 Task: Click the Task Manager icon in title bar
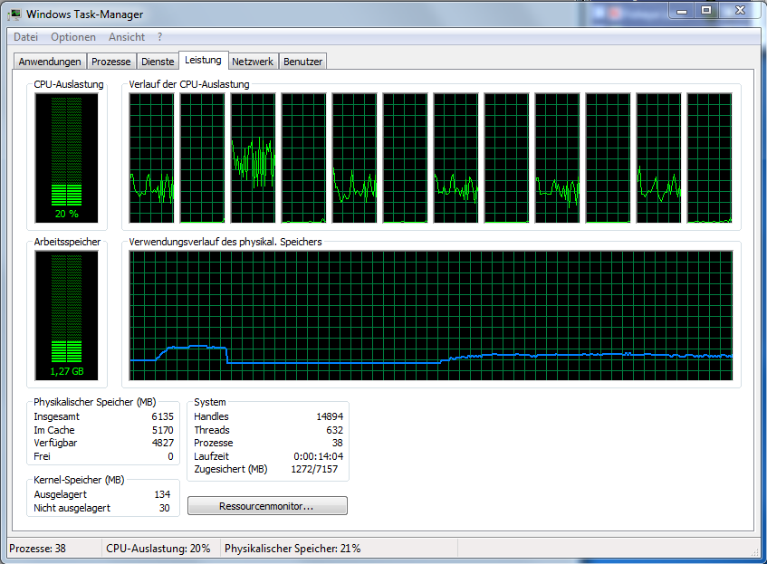pos(15,14)
